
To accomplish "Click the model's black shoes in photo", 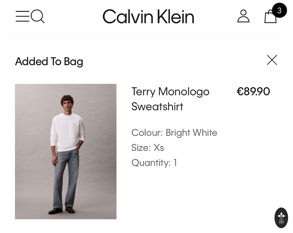I will [x=62, y=210].
